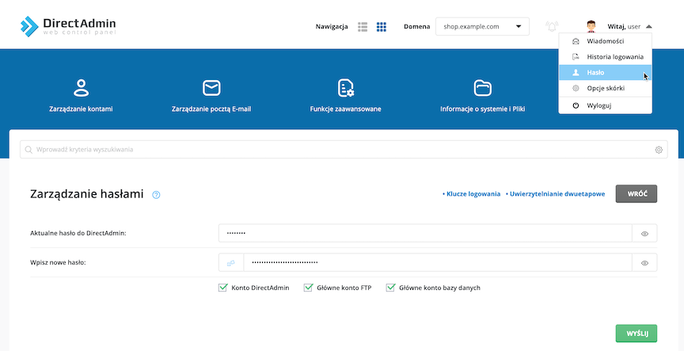The height and width of the screenshot is (351, 684).
Task: Click the Klucze logowania link
Action: [x=472, y=194]
